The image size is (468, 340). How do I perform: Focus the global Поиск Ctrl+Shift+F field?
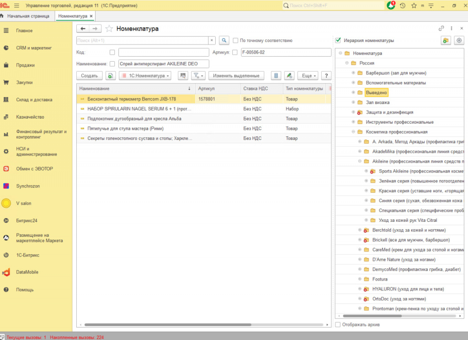(x=333, y=5)
